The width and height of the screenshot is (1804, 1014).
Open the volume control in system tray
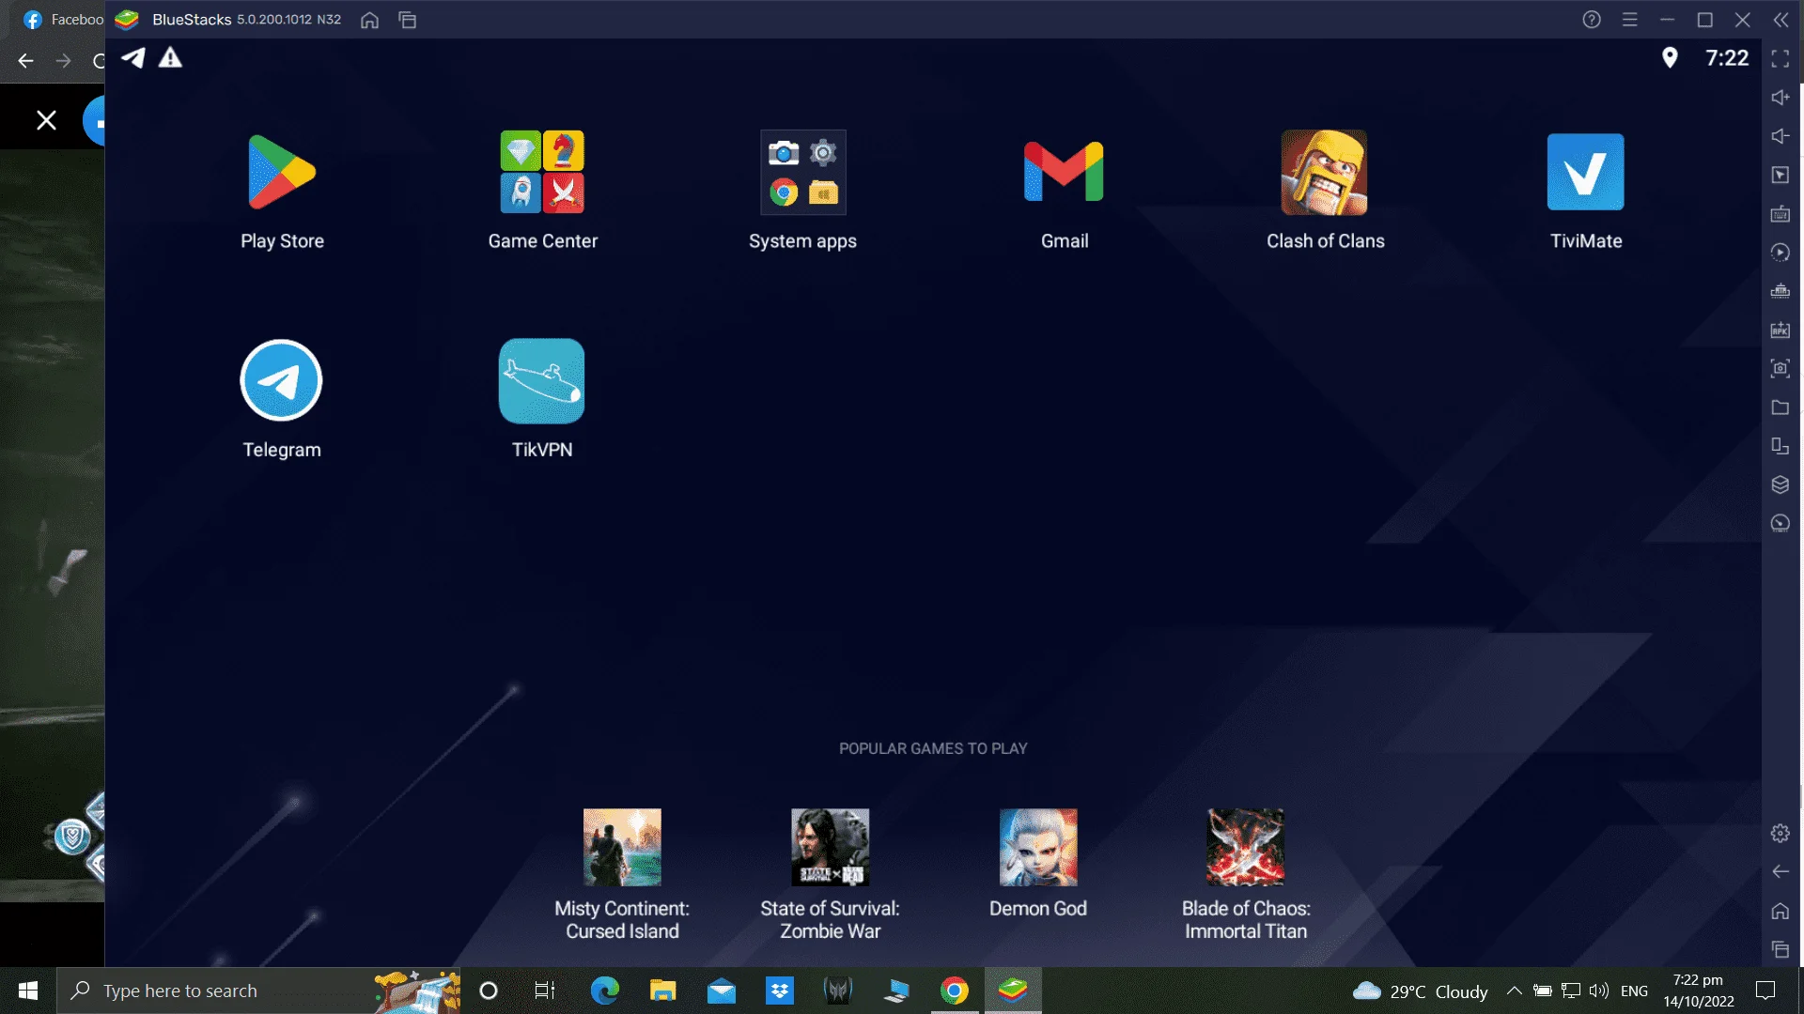1599,991
